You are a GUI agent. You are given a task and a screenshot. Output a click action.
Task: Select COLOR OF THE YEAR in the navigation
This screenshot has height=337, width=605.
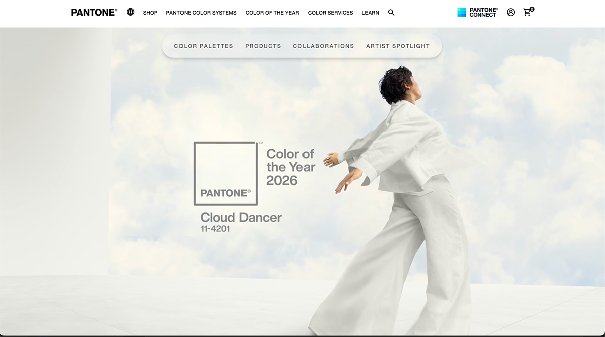(272, 13)
